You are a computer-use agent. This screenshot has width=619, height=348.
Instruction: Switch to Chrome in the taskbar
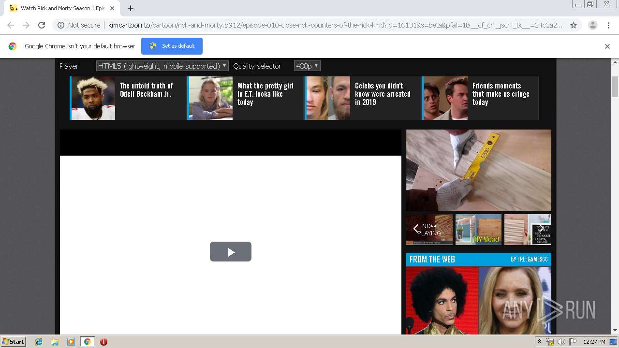tap(87, 342)
